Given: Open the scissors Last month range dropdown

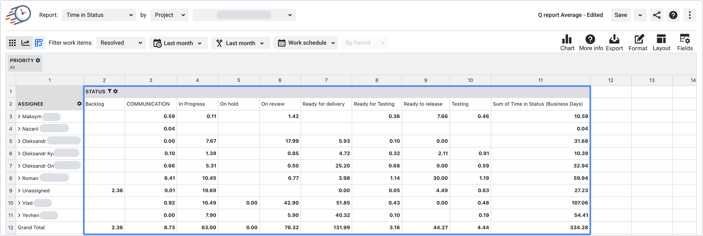Looking at the screenshot, I should pos(241,43).
